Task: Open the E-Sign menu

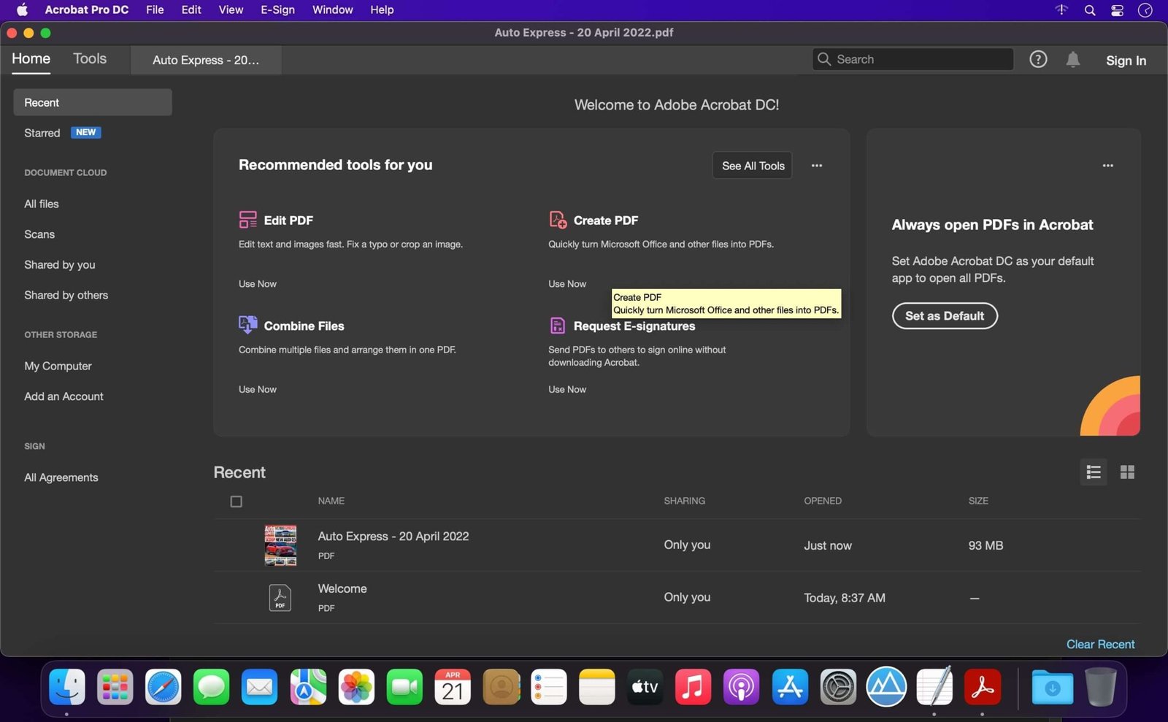Action: [x=277, y=9]
